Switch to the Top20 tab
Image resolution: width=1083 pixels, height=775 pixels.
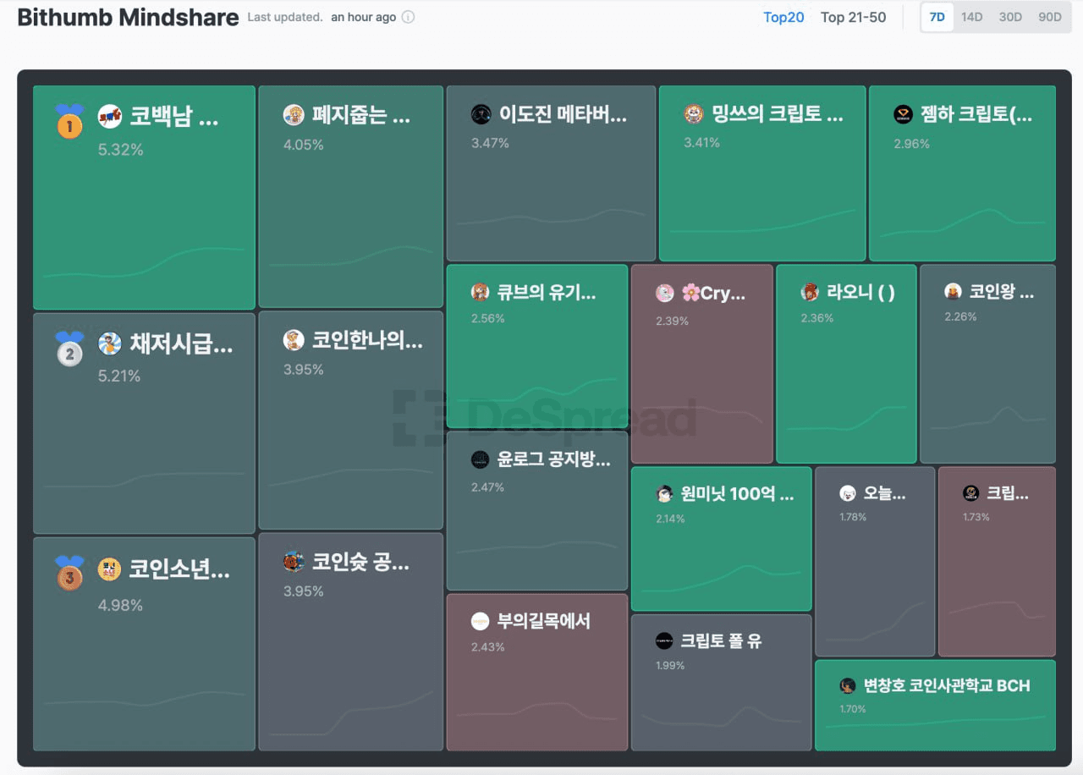click(783, 17)
